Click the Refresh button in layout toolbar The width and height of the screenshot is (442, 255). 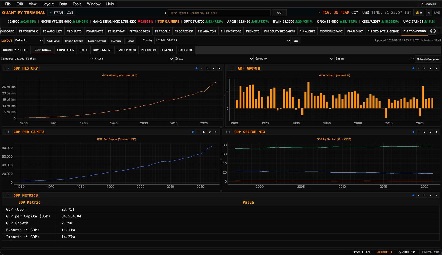pos(116,41)
